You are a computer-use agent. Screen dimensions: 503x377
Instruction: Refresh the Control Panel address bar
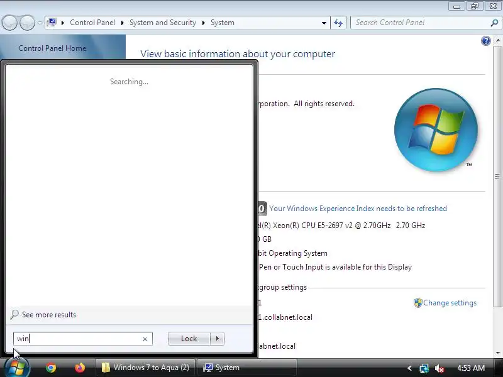coord(338,23)
